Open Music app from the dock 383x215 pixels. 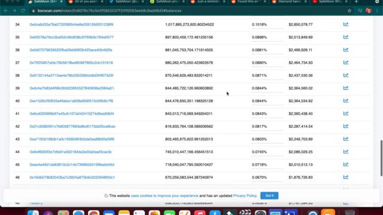(200, 213)
